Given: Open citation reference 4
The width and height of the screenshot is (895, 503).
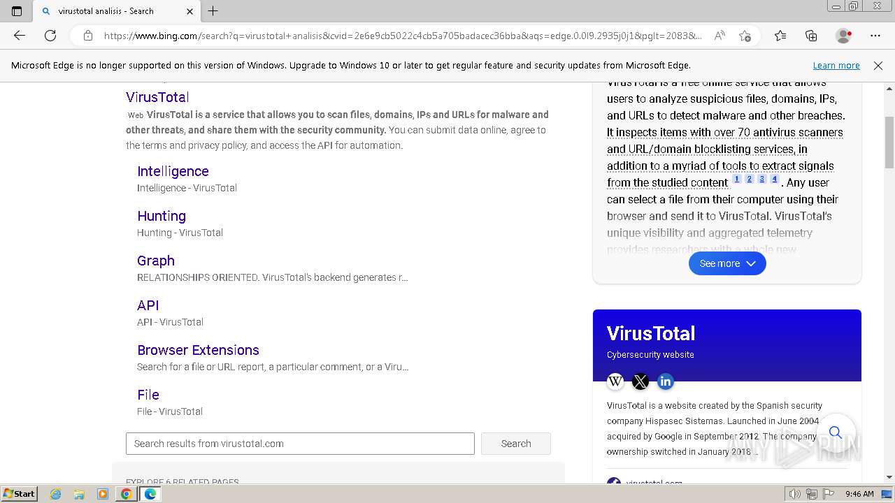Looking at the screenshot, I should point(774,180).
